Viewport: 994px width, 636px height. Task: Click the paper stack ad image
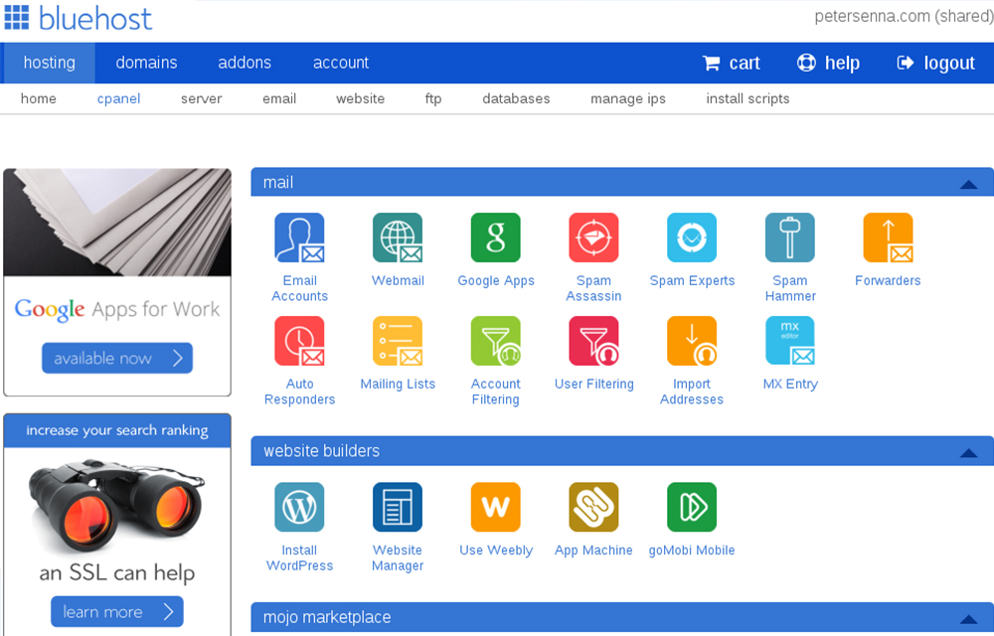point(117,223)
